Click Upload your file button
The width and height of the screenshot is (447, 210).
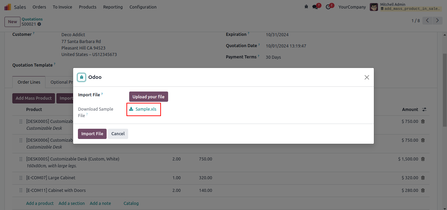click(x=149, y=97)
